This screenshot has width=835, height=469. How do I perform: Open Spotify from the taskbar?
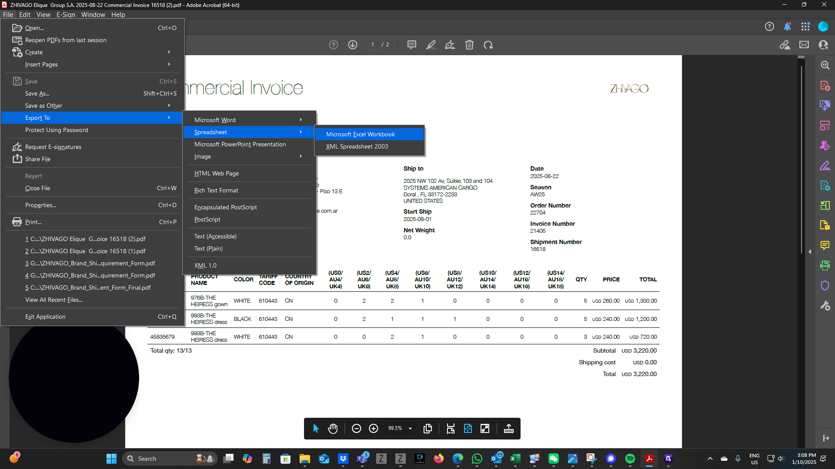pyautogui.click(x=630, y=459)
